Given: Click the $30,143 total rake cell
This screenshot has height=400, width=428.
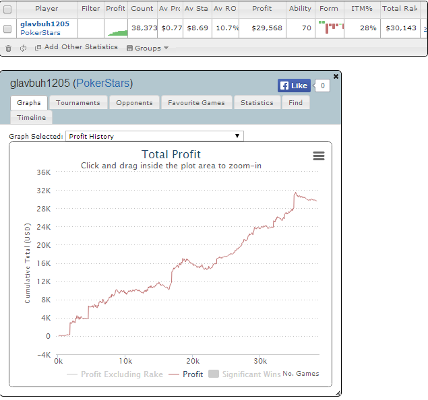Looking at the screenshot, I should click(x=401, y=28).
